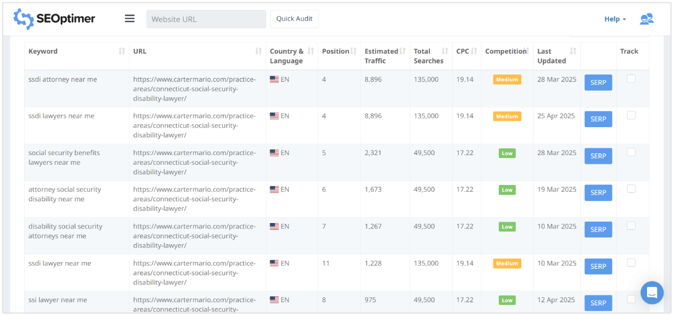
Task: Open the user account icon
Action: 646,19
